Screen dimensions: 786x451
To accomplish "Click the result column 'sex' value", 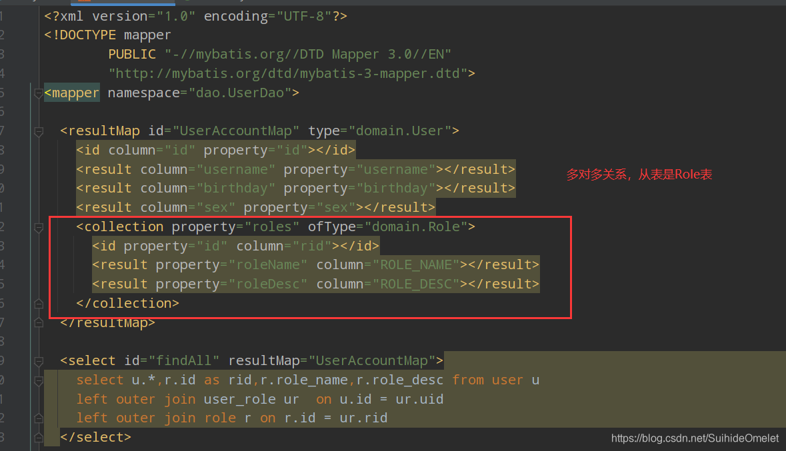I will pyautogui.click(x=216, y=208).
